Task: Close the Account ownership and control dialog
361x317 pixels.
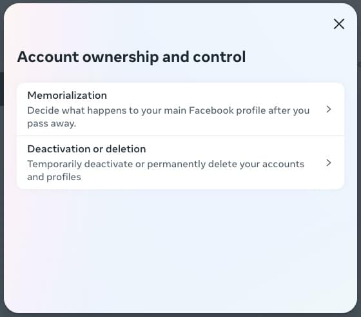Action: click(x=339, y=24)
